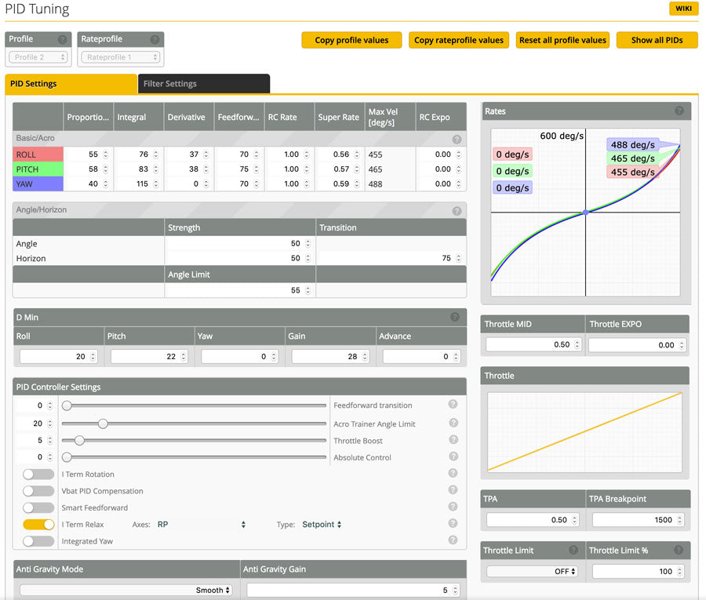
Task: Switch to the Filter Settings tab
Action: pos(204,84)
